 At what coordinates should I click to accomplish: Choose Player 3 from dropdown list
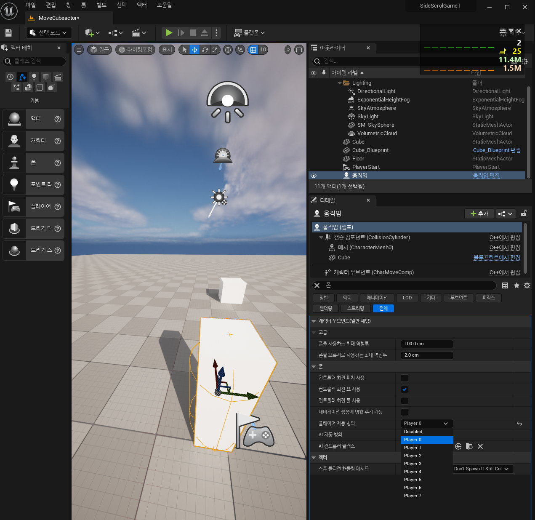tap(427, 464)
